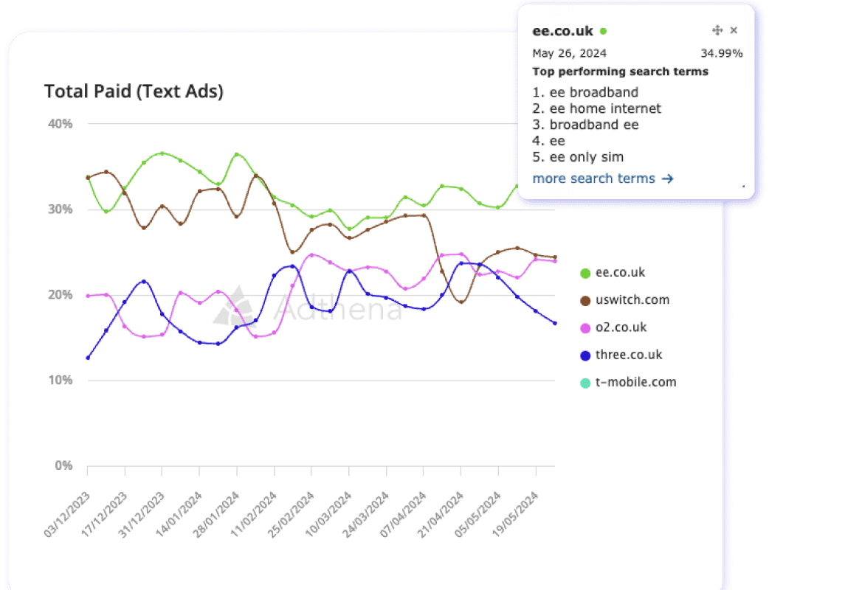Toggle the t-mobile.com series in the legend
The height and width of the screenshot is (590, 845).
(635, 382)
